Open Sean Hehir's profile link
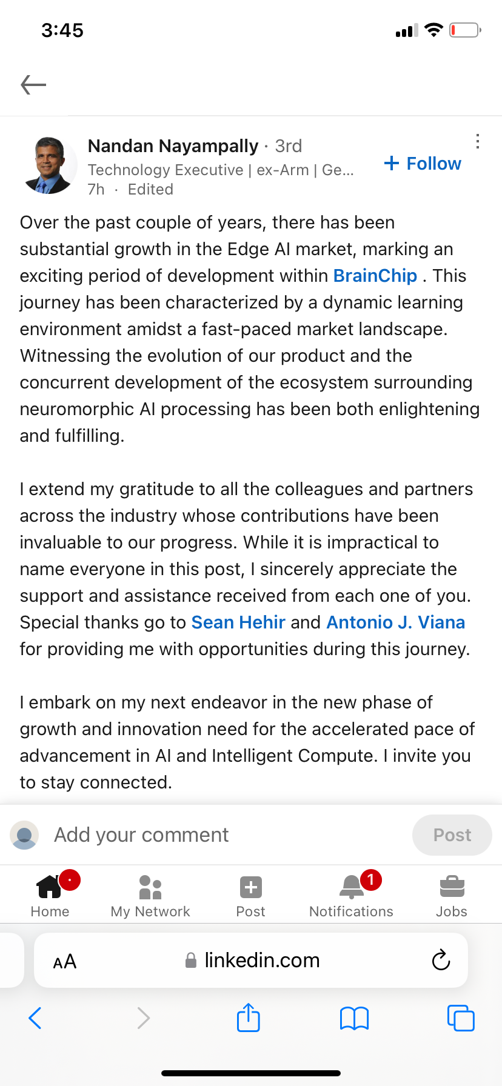502x1086 pixels. tap(238, 622)
